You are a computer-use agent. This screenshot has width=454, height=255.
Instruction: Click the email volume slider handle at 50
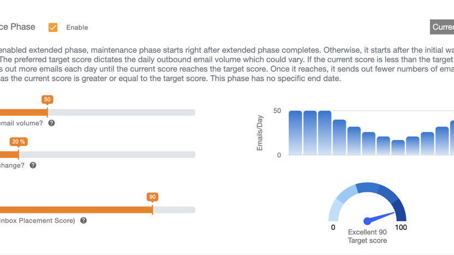click(47, 112)
